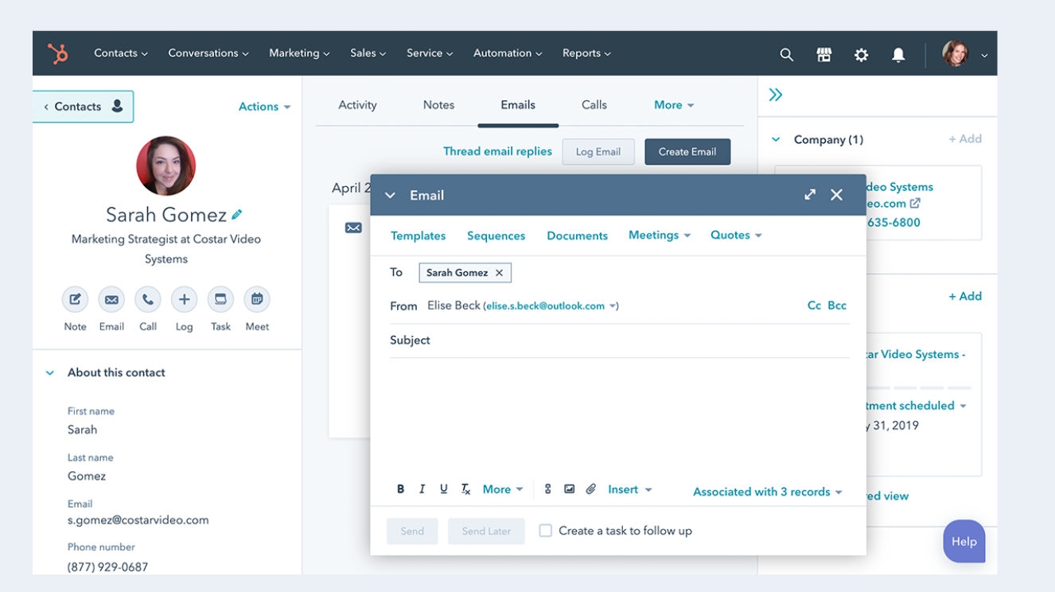Click the HubSpot sprocket logo

click(x=57, y=53)
